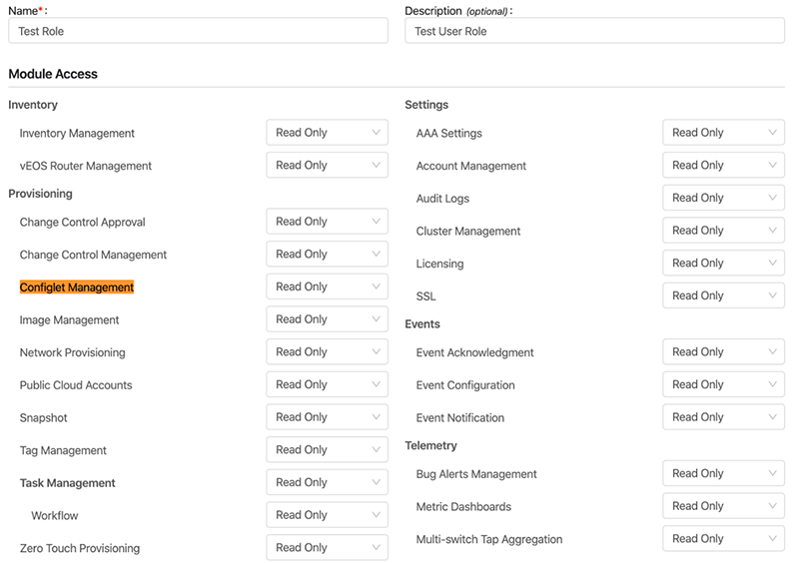Open the SSL access dropdown
The height and width of the screenshot is (563, 799).
(723, 295)
